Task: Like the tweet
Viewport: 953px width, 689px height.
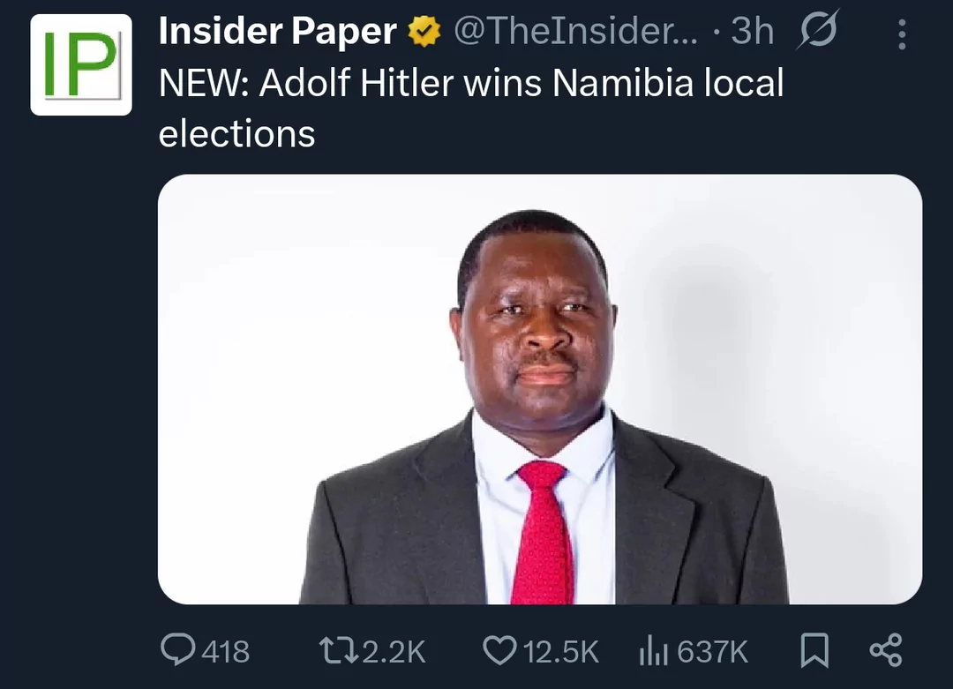Action: pos(501,651)
